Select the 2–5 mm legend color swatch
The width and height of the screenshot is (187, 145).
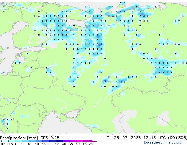(25, 141)
